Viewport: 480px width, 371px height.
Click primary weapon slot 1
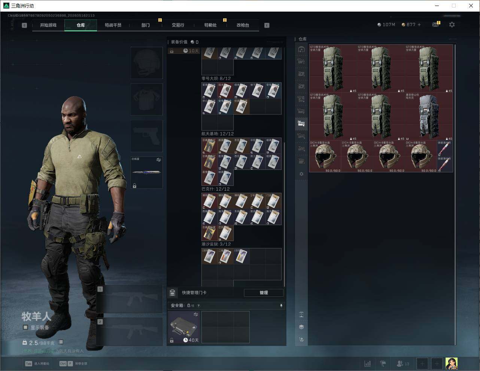[x=130, y=299]
